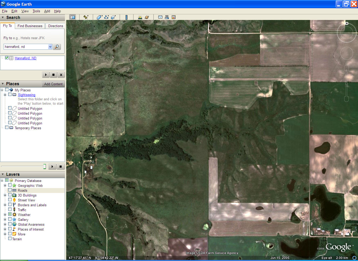The width and height of the screenshot is (358, 261).
Task: Toggle the sunlight icon in toolbar
Action: pyautogui.click(x=140, y=17)
